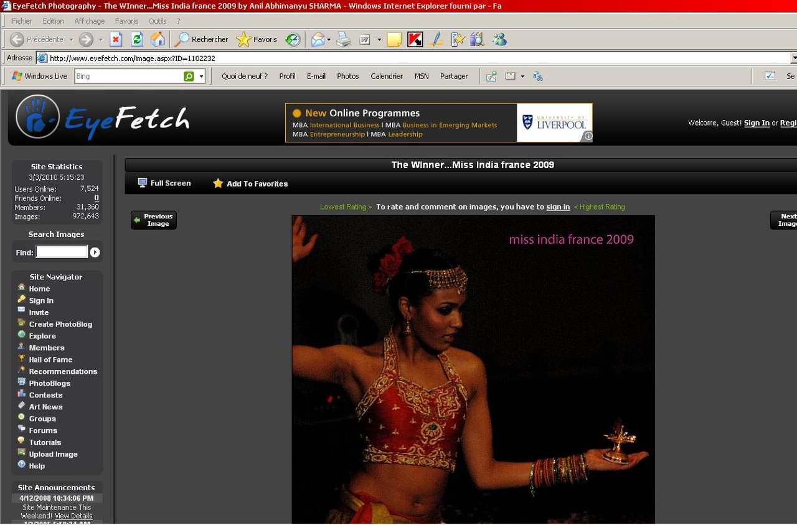The width and height of the screenshot is (797, 525).
Task: Expand the Word edit dropdown arrow
Action: click(x=379, y=39)
